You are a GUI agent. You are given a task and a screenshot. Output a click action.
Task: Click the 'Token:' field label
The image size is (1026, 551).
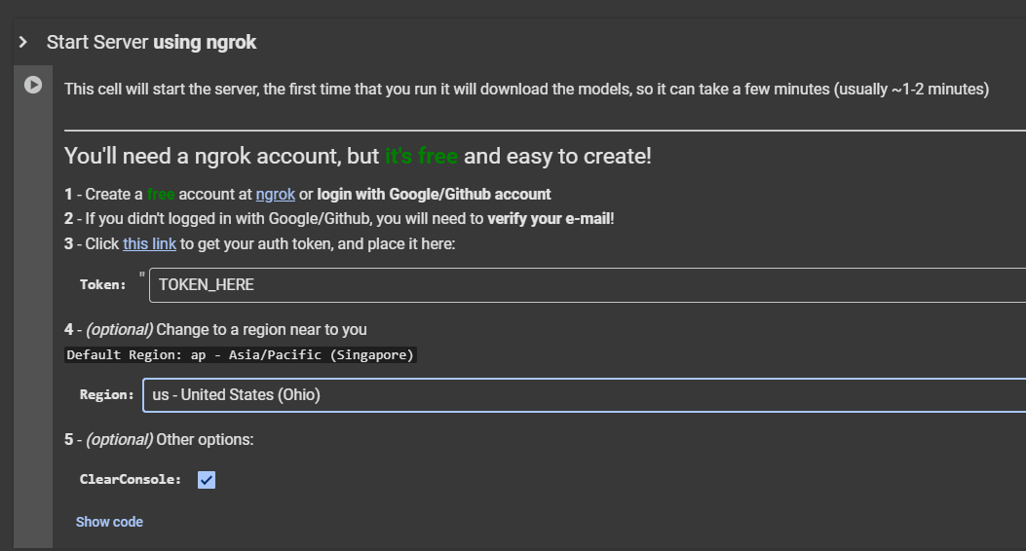pyautogui.click(x=103, y=285)
